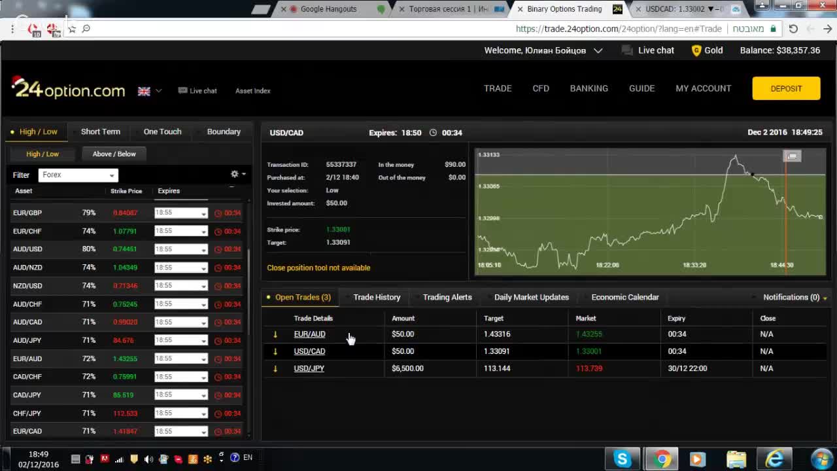Click the volume speaker tray icon
837x471 pixels.
[x=148, y=459]
